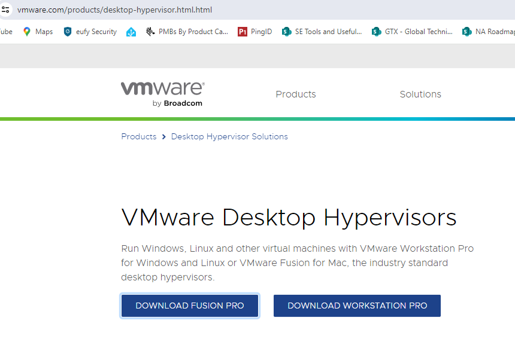Screen dimensions: 515x345
Task: Click the VMware Desktop Hypervisors heading
Action: [289, 218]
